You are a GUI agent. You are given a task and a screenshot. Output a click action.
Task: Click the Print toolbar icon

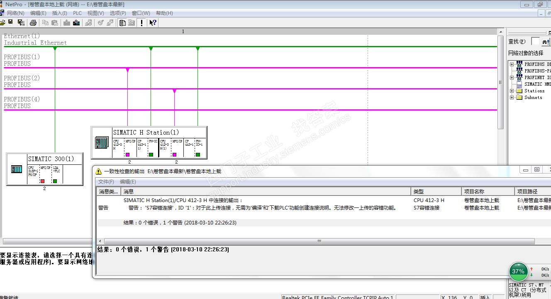(x=33, y=22)
